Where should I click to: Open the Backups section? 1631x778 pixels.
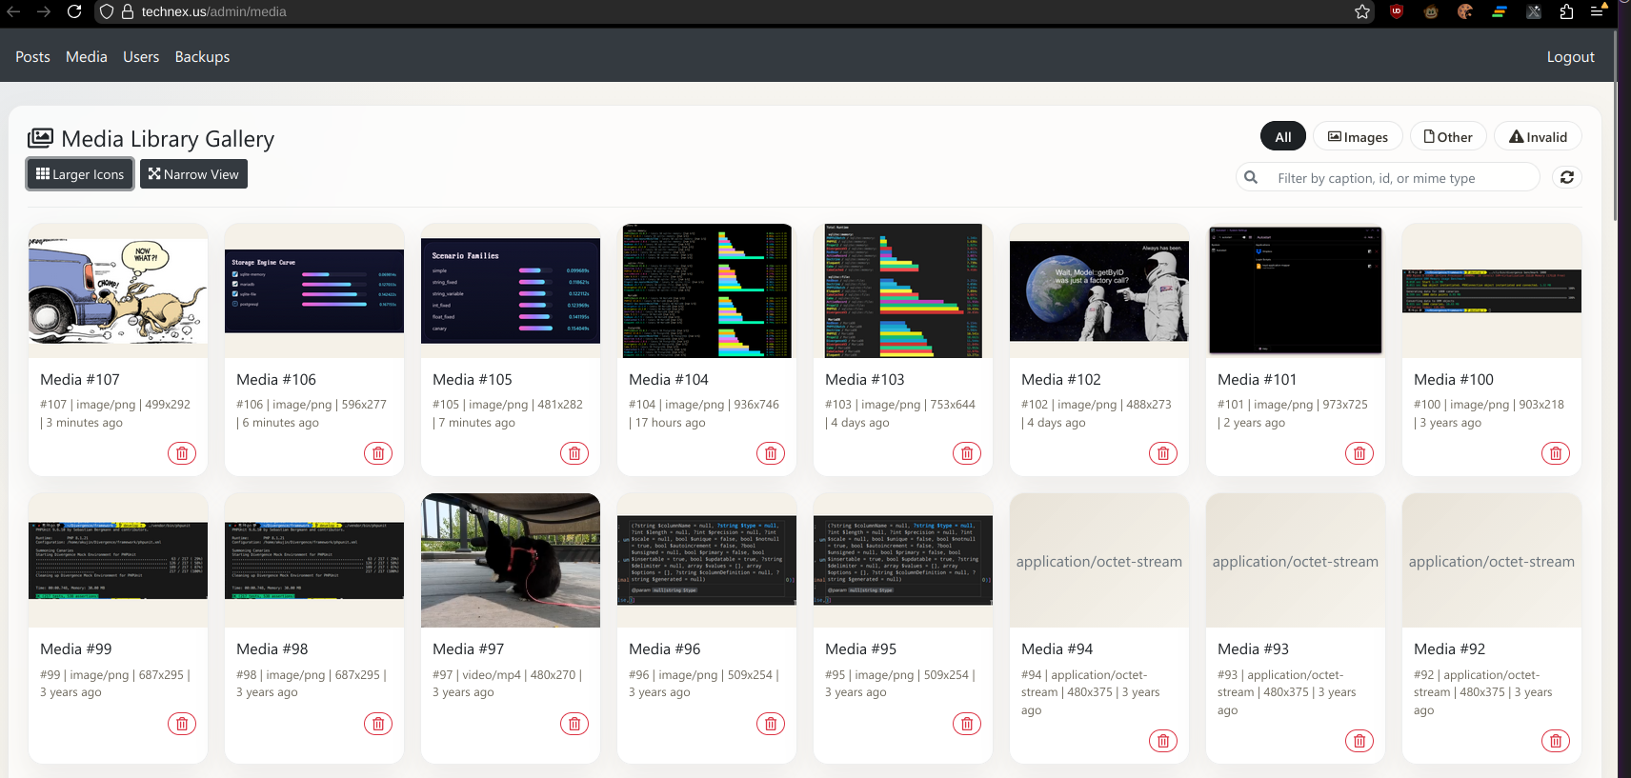202,57
